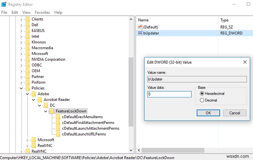Click the Clients folder icon
This screenshot has width=253, height=160.
[x=28, y=19]
